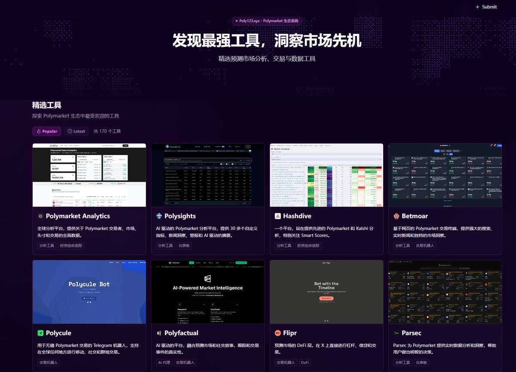Viewport: 516px width, 372px height.
Task: Click the Flipr logo icon
Action: pyautogui.click(x=278, y=333)
